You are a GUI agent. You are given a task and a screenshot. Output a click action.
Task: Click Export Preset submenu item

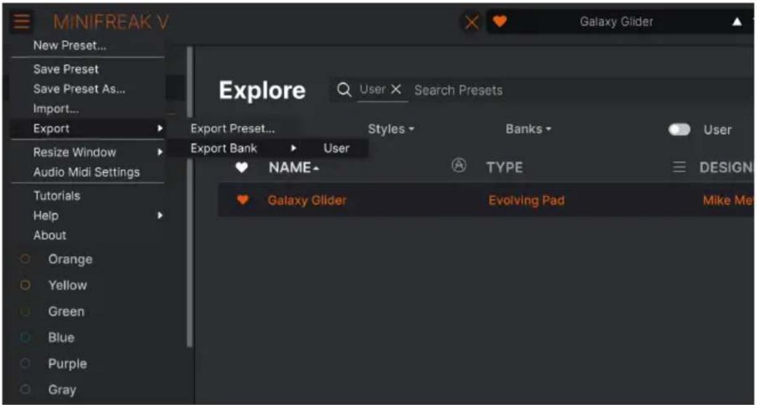[x=233, y=128]
